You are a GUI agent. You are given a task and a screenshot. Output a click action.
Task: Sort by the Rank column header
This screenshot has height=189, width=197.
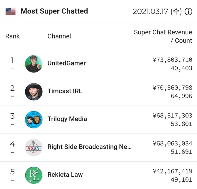coord(12,36)
